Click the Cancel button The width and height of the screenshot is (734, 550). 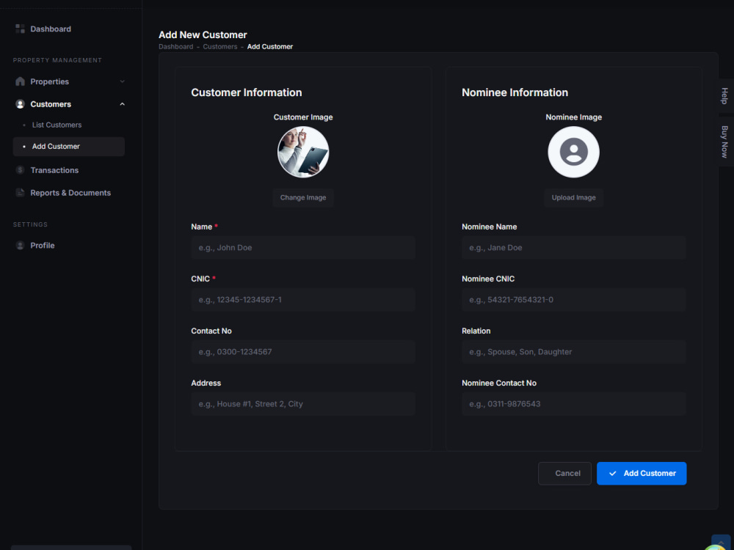564,473
